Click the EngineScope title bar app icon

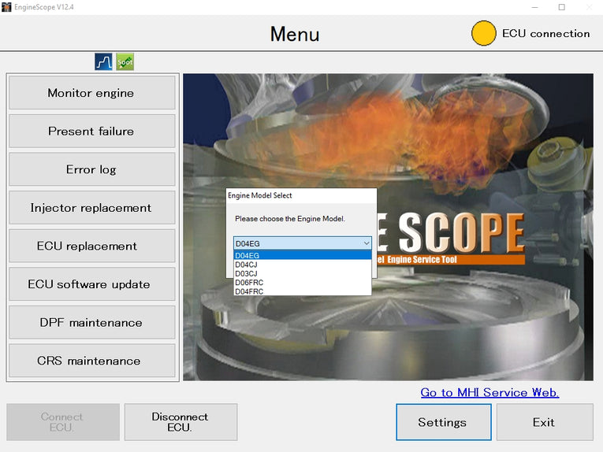point(6,7)
